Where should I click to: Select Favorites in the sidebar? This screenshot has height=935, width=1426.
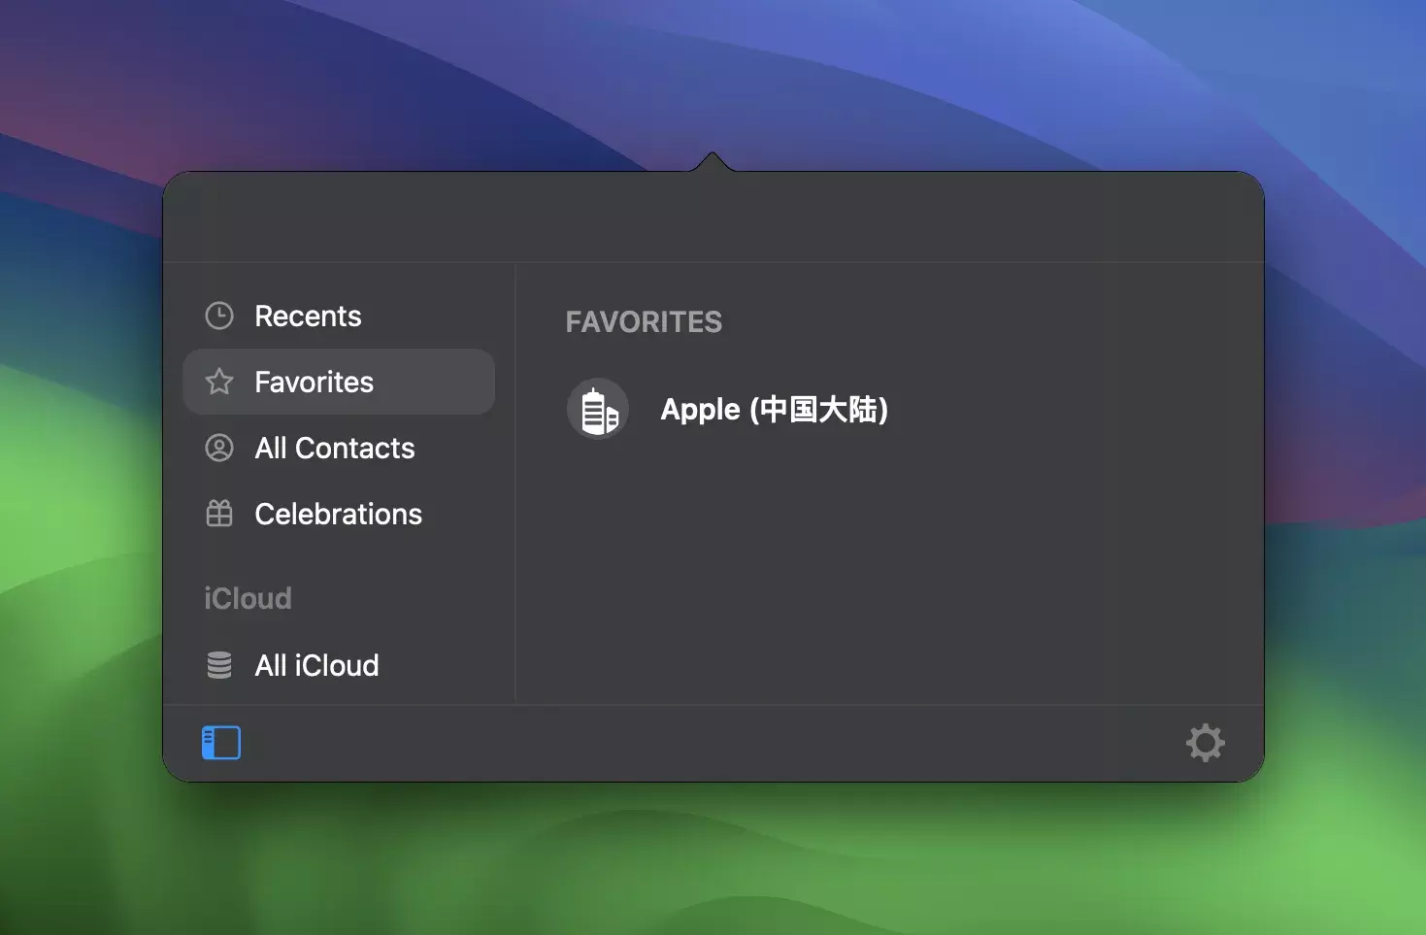coord(339,382)
